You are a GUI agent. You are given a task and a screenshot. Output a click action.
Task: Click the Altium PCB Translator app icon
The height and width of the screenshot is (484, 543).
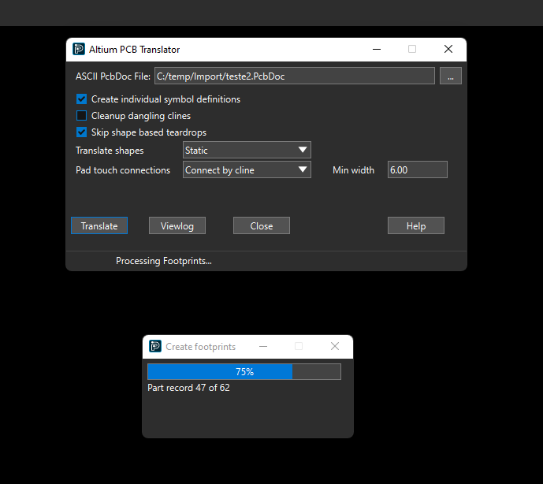79,49
